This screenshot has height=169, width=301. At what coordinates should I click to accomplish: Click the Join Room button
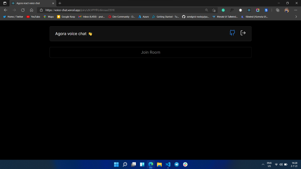[150, 52]
